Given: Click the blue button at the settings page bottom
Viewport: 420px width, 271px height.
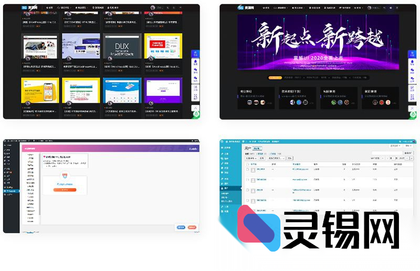Looking at the screenshot, I should coord(181,227).
